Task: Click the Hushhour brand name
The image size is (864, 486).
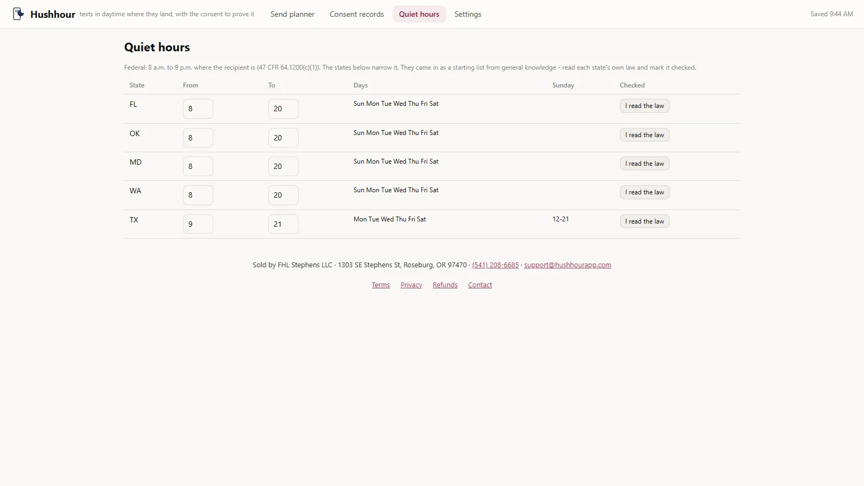Action: point(53,15)
